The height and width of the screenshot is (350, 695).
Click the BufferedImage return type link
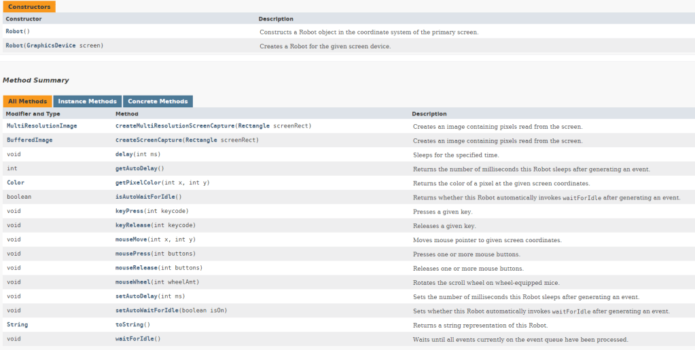[29, 140]
